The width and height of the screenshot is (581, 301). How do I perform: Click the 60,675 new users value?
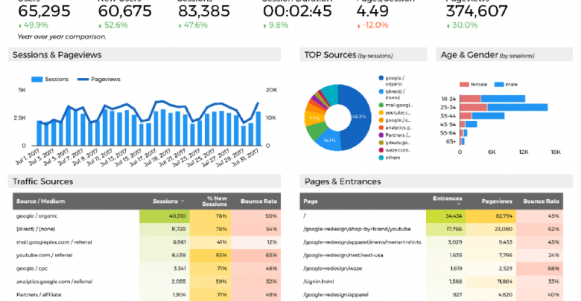pos(125,11)
